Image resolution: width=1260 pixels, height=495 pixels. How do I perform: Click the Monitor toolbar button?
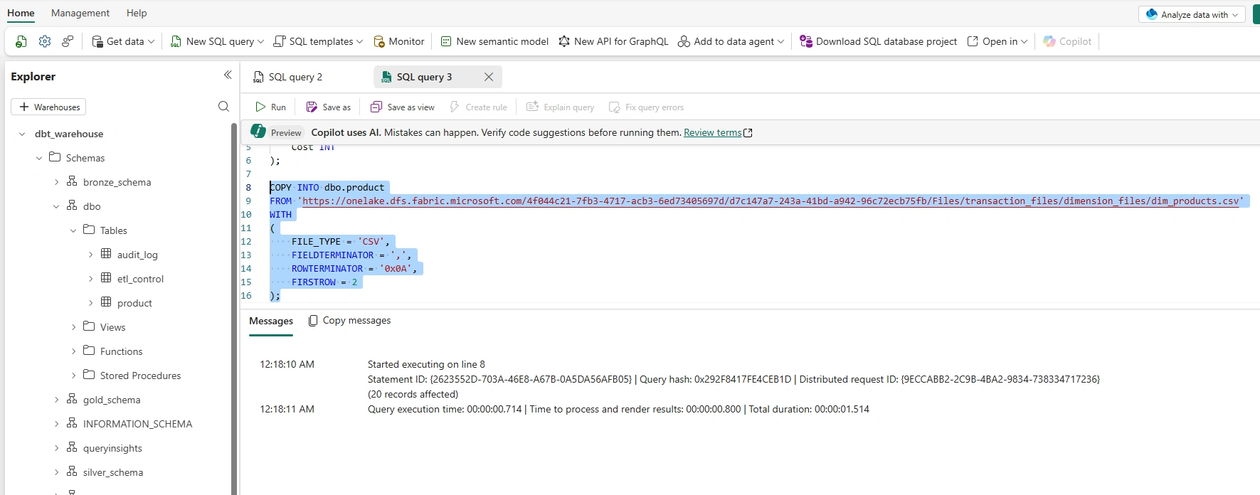click(399, 41)
